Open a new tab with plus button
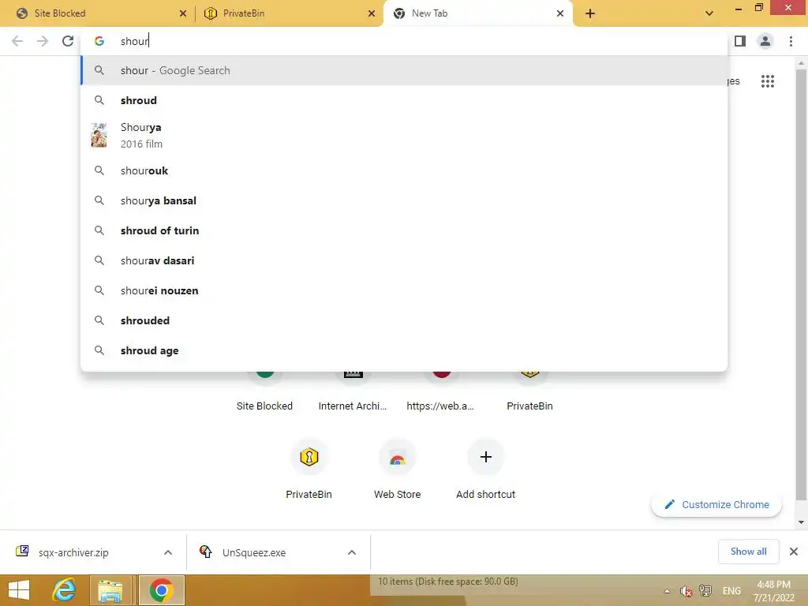Viewport: 808px width, 606px height. point(590,13)
